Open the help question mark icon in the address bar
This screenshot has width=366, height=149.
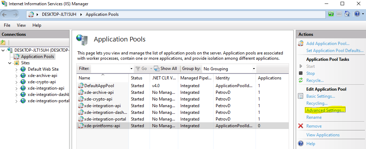[x=357, y=14]
